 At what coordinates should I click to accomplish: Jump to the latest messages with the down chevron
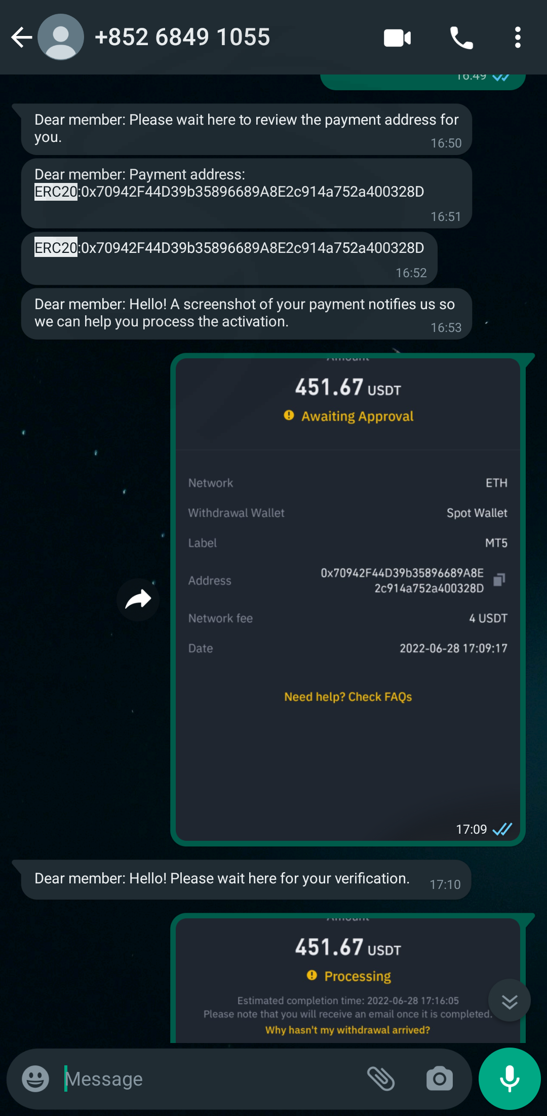point(510,1001)
